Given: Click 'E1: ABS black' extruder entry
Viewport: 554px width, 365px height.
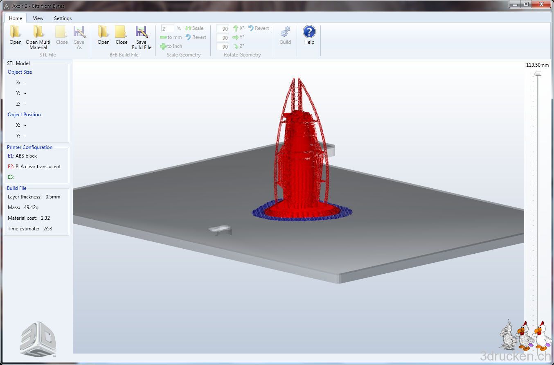Looking at the screenshot, I should click(x=22, y=156).
